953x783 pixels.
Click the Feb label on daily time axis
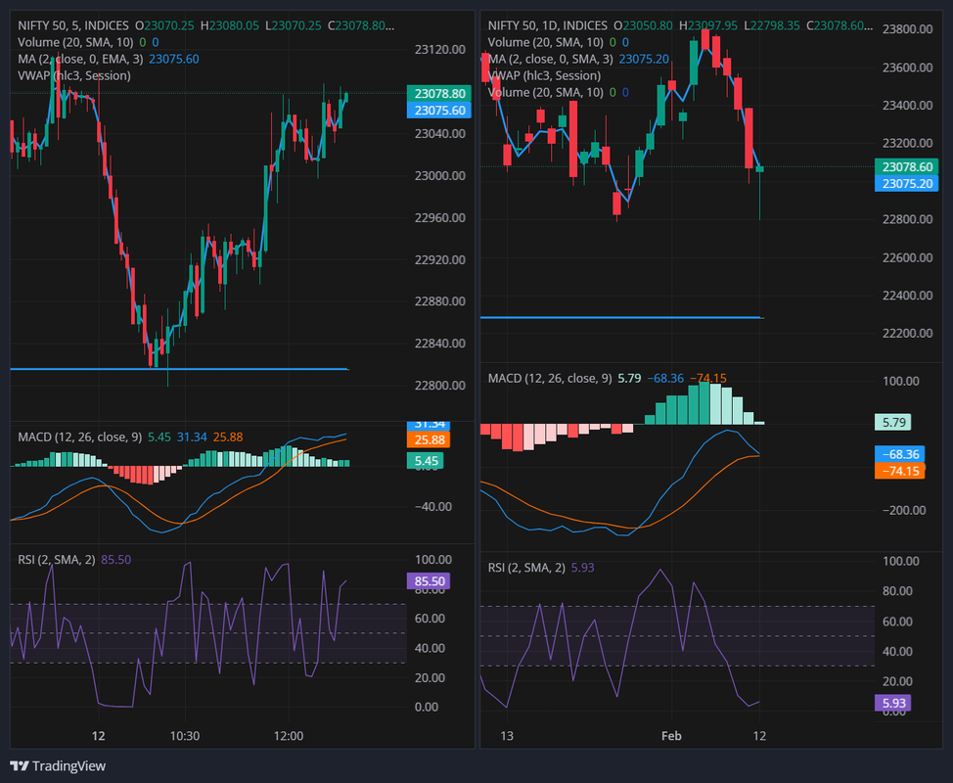(x=671, y=736)
